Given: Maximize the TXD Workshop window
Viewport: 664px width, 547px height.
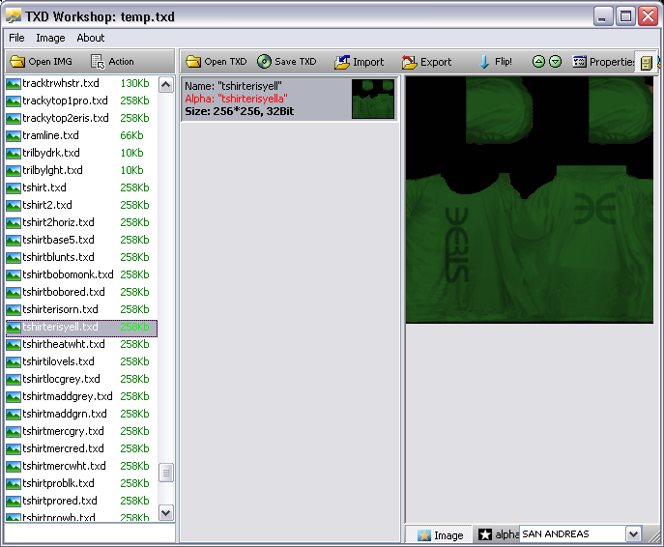Looking at the screenshot, I should click(625, 16).
